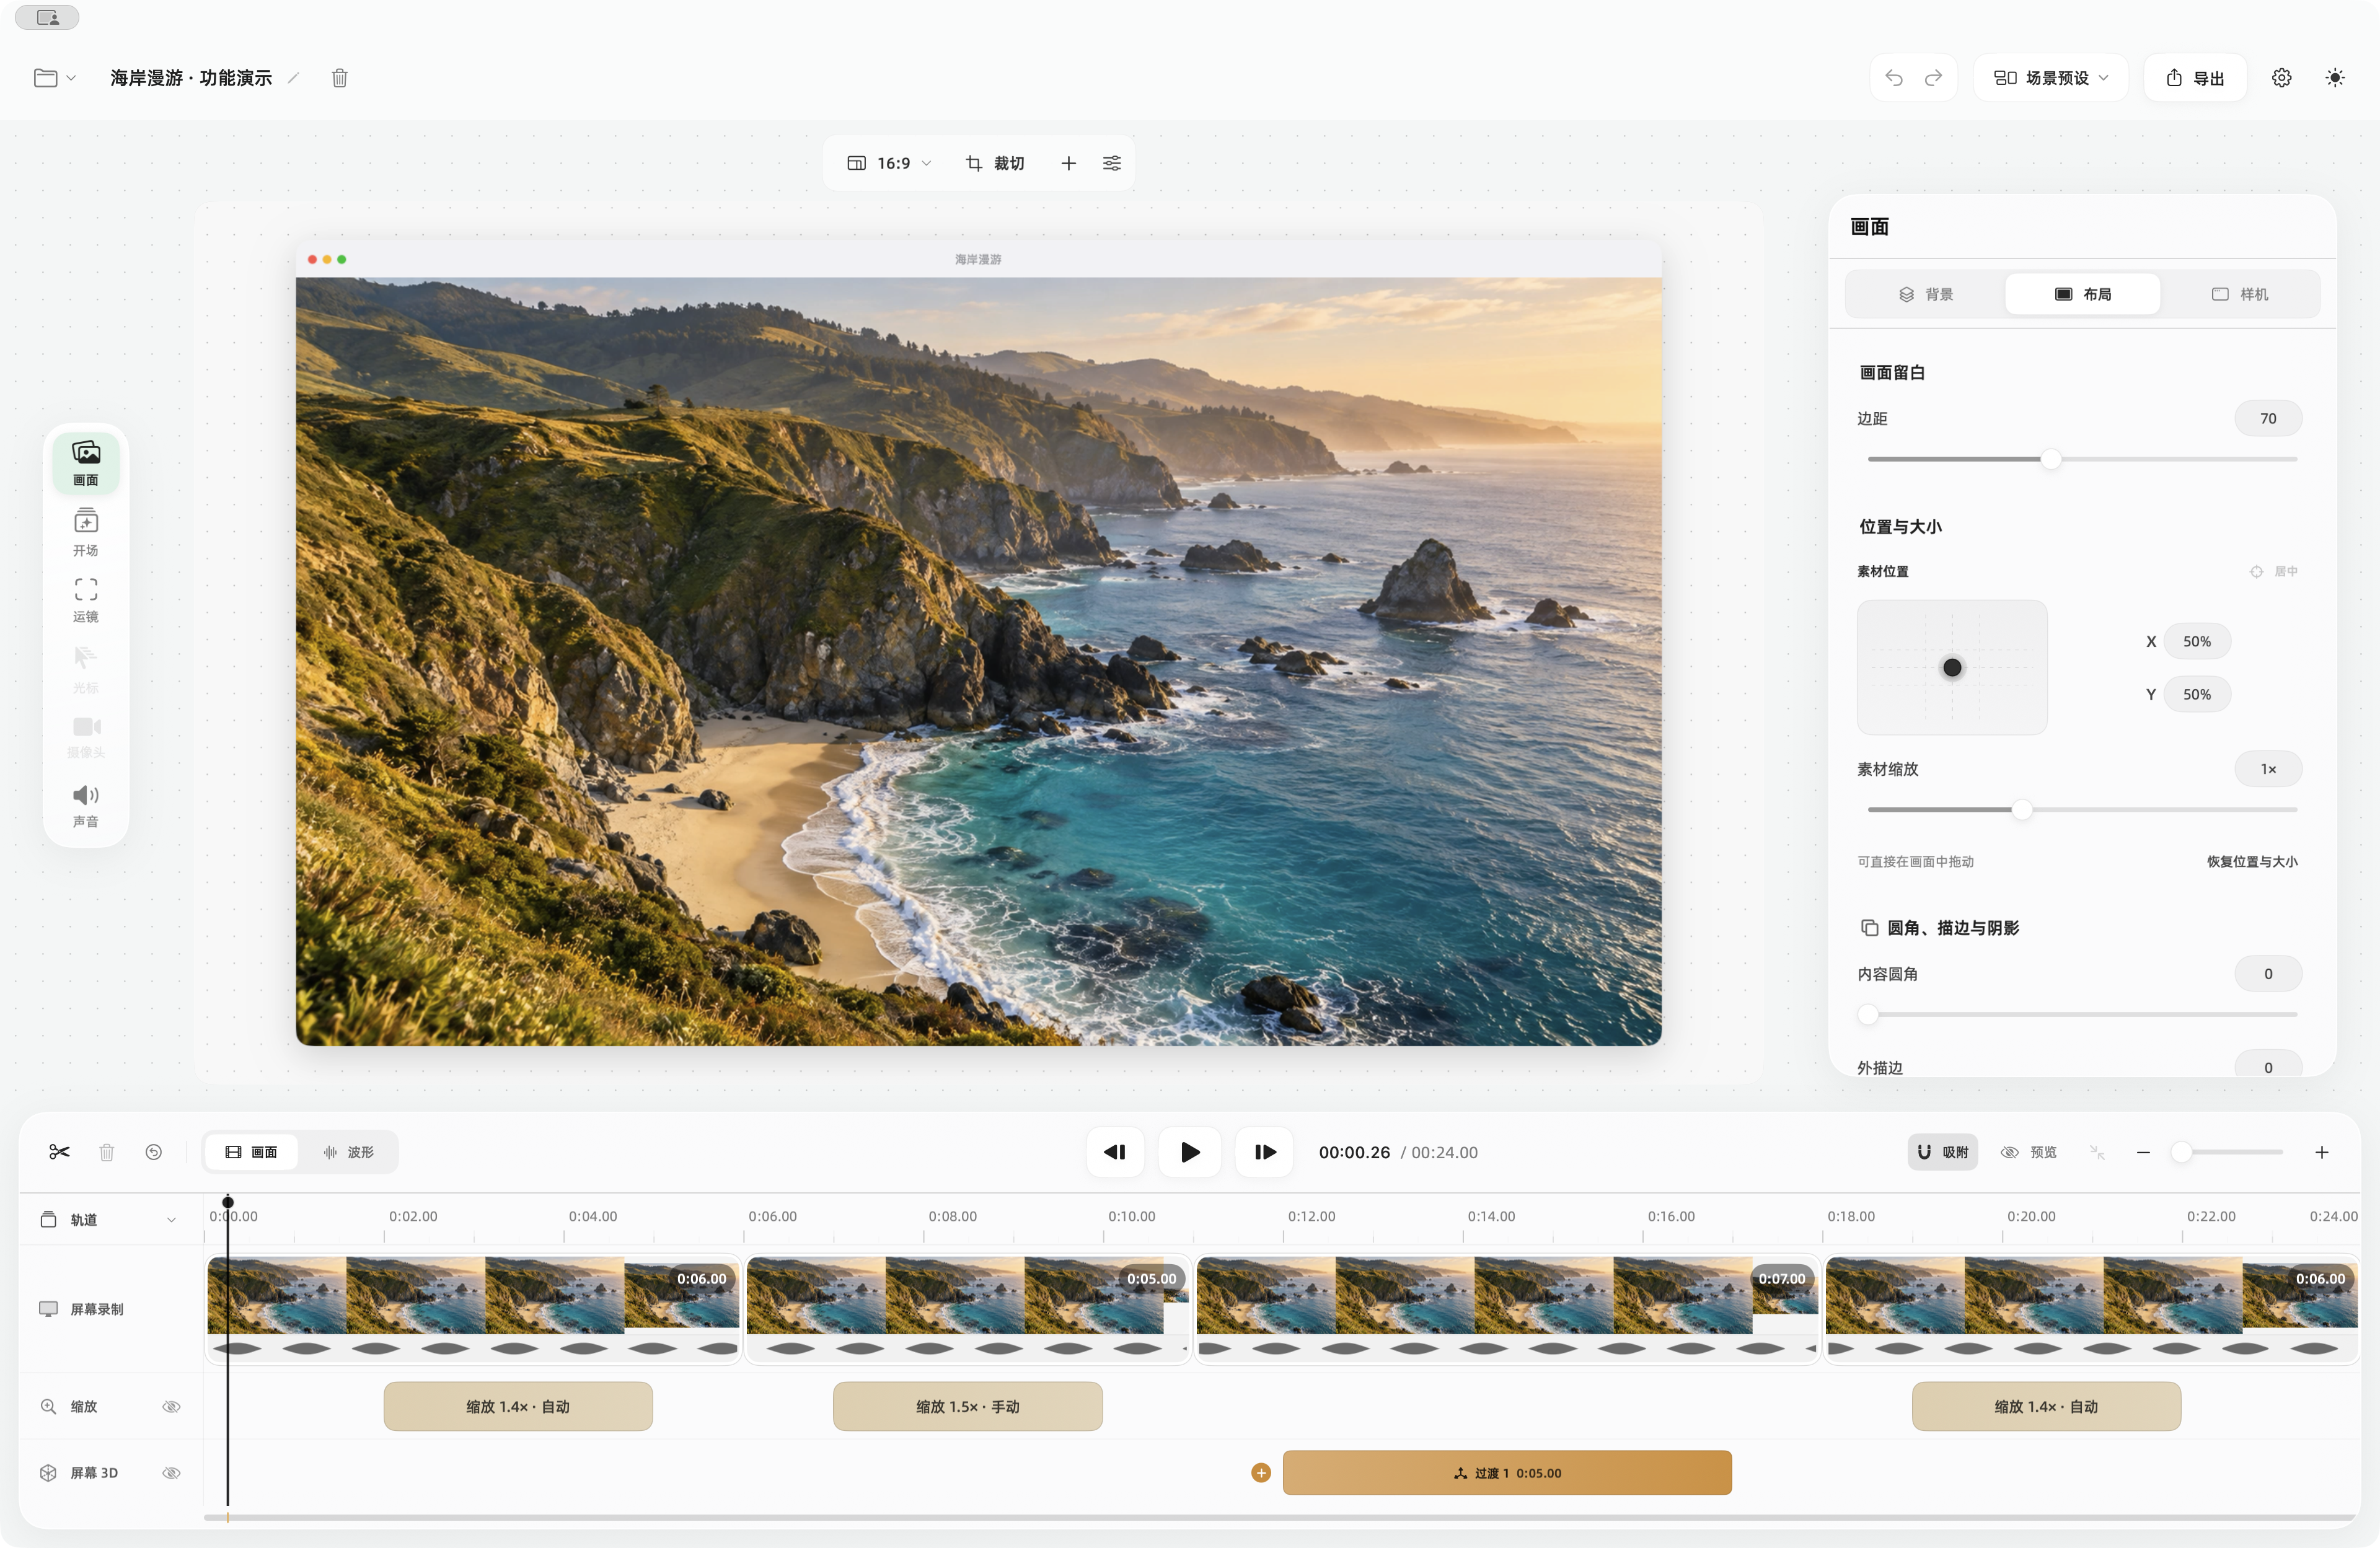
Task: Click the 边距 slider handle
Action: click(x=2051, y=459)
